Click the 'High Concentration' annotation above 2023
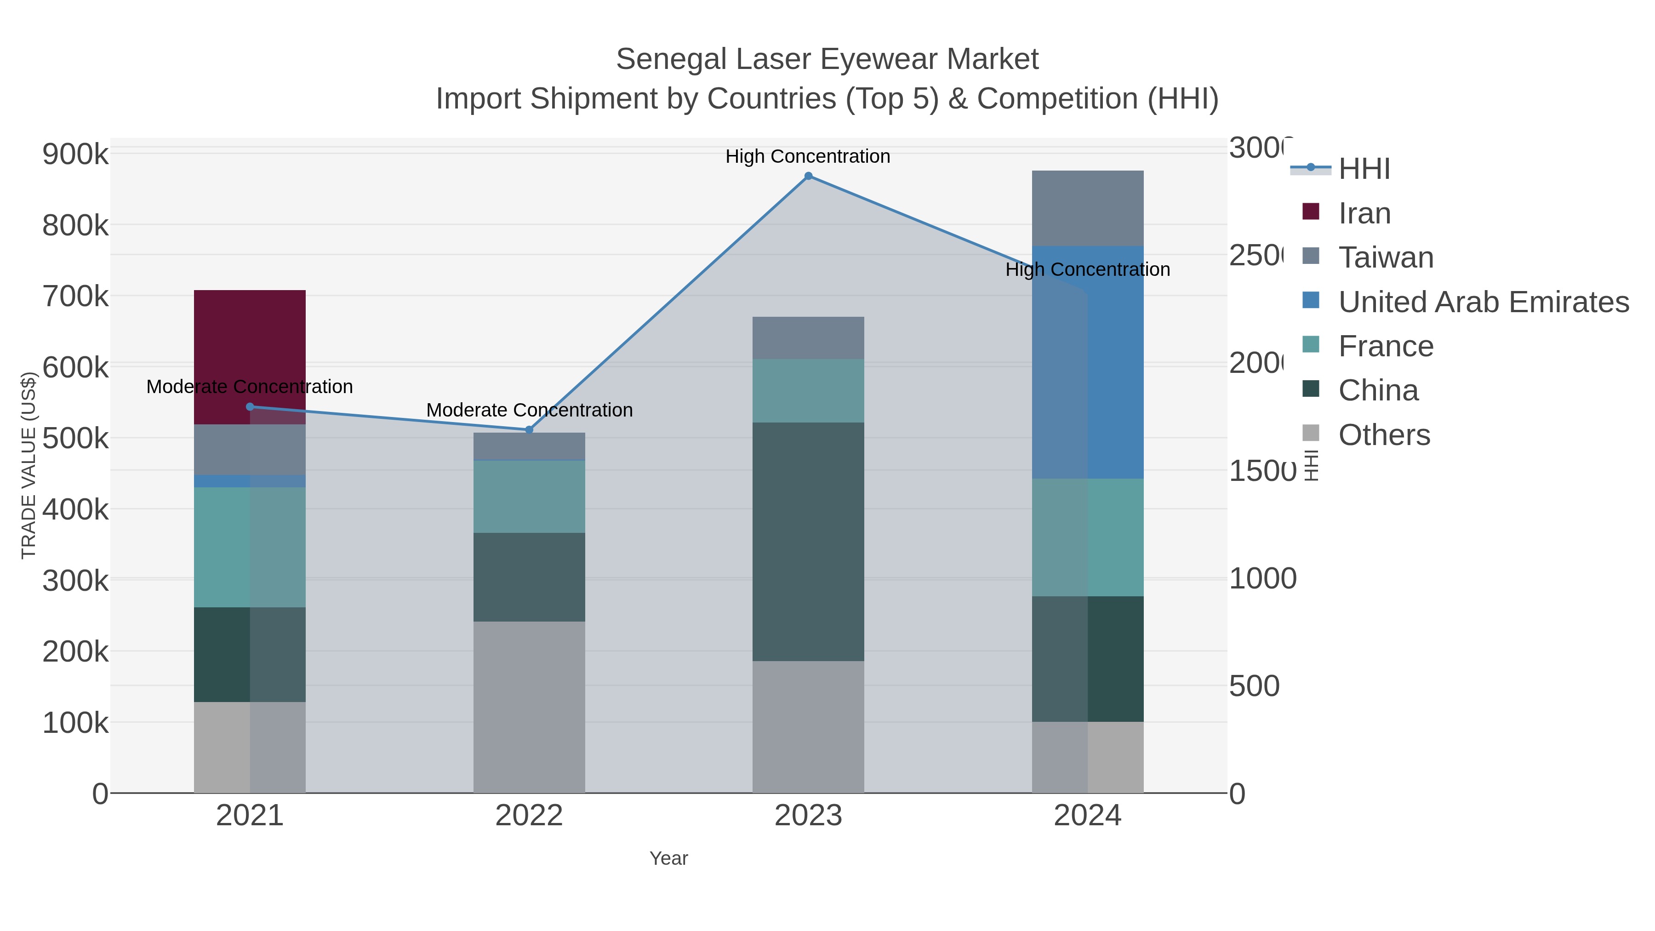The image size is (1655, 931). pos(808,156)
